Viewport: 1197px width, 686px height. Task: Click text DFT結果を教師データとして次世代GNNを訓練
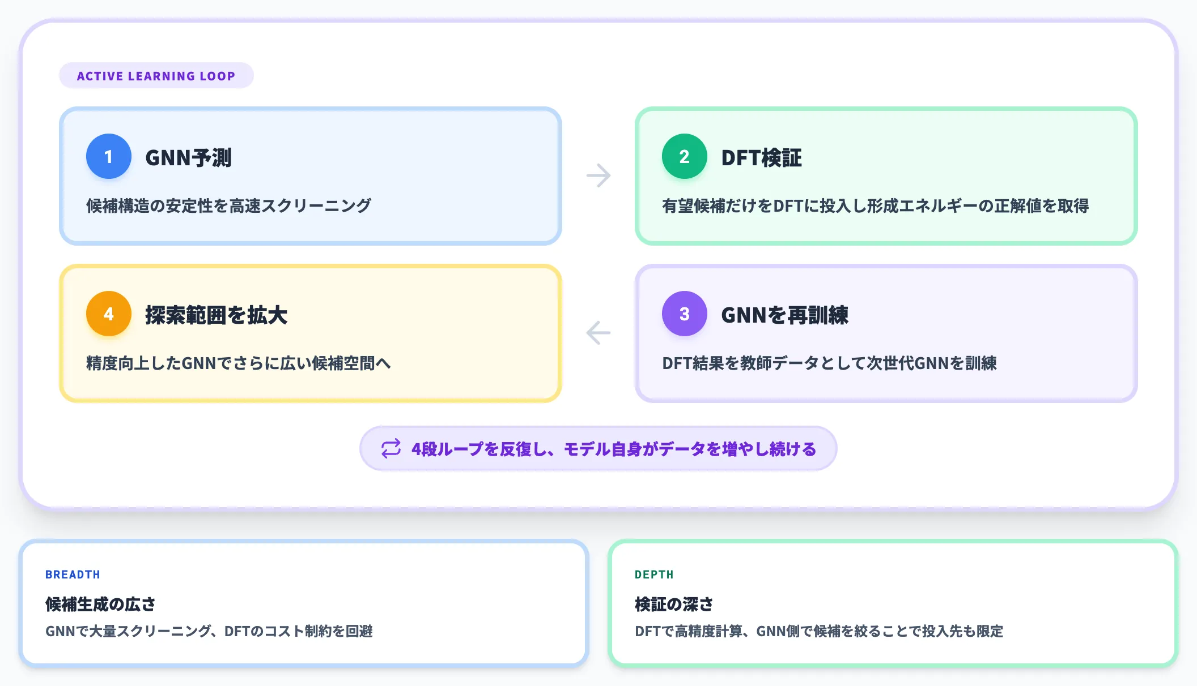(x=830, y=363)
